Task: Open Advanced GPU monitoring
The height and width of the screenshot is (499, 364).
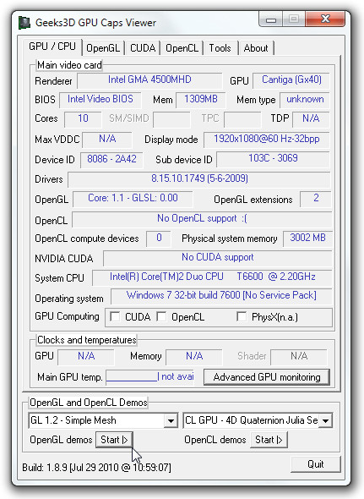Action: [x=267, y=377]
